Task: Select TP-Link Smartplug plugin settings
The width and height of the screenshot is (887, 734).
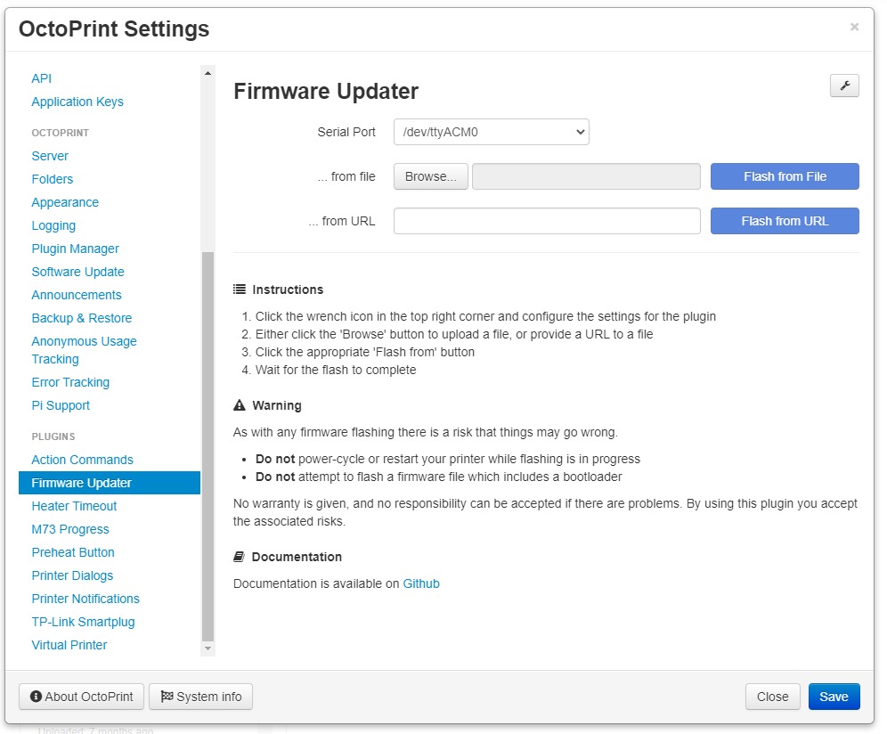Action: pos(83,622)
